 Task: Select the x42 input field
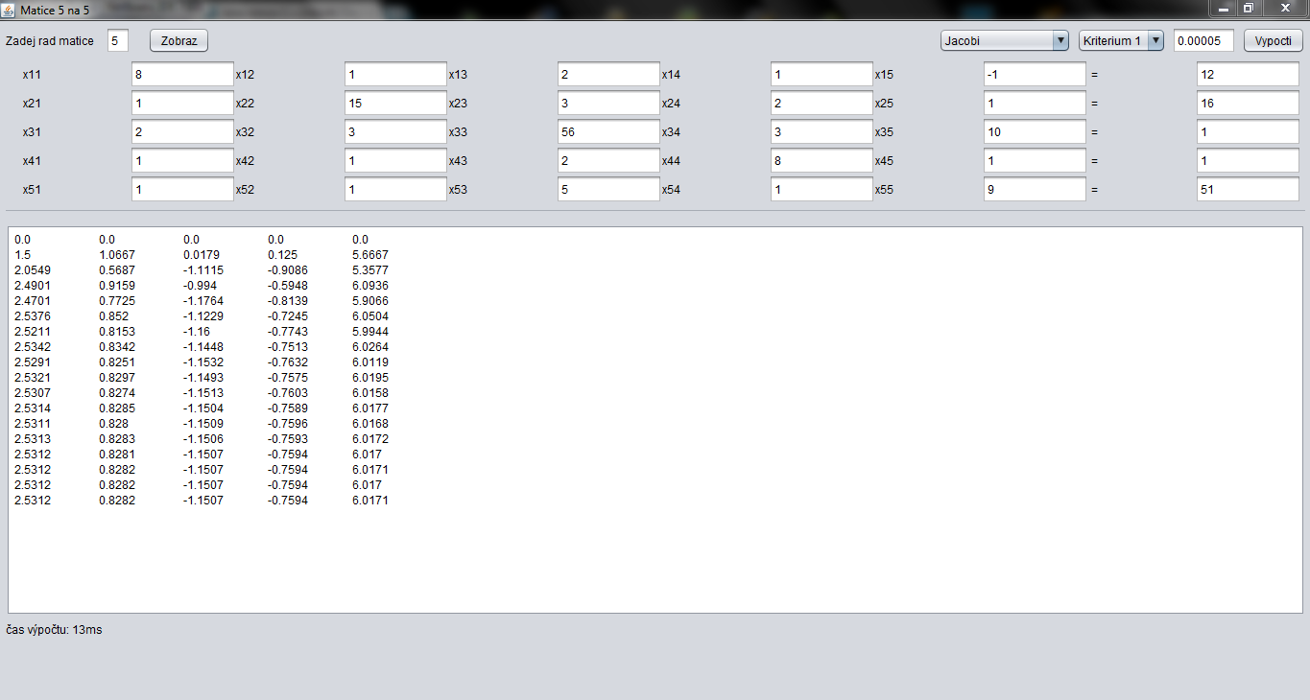point(395,161)
